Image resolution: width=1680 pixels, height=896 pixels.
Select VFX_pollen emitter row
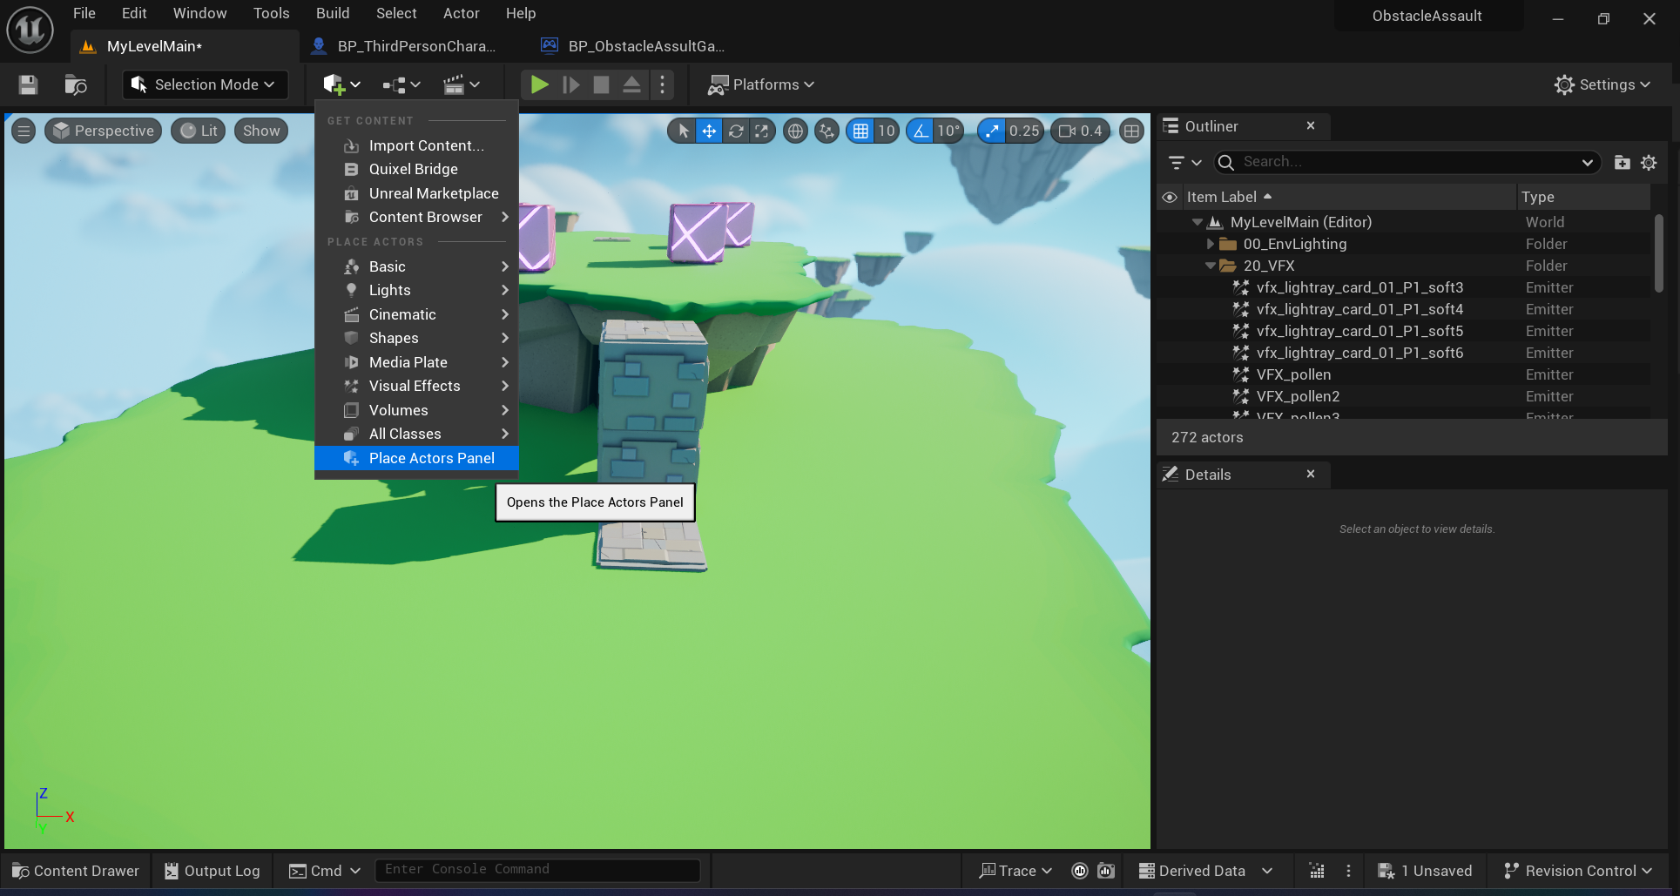[x=1403, y=374]
